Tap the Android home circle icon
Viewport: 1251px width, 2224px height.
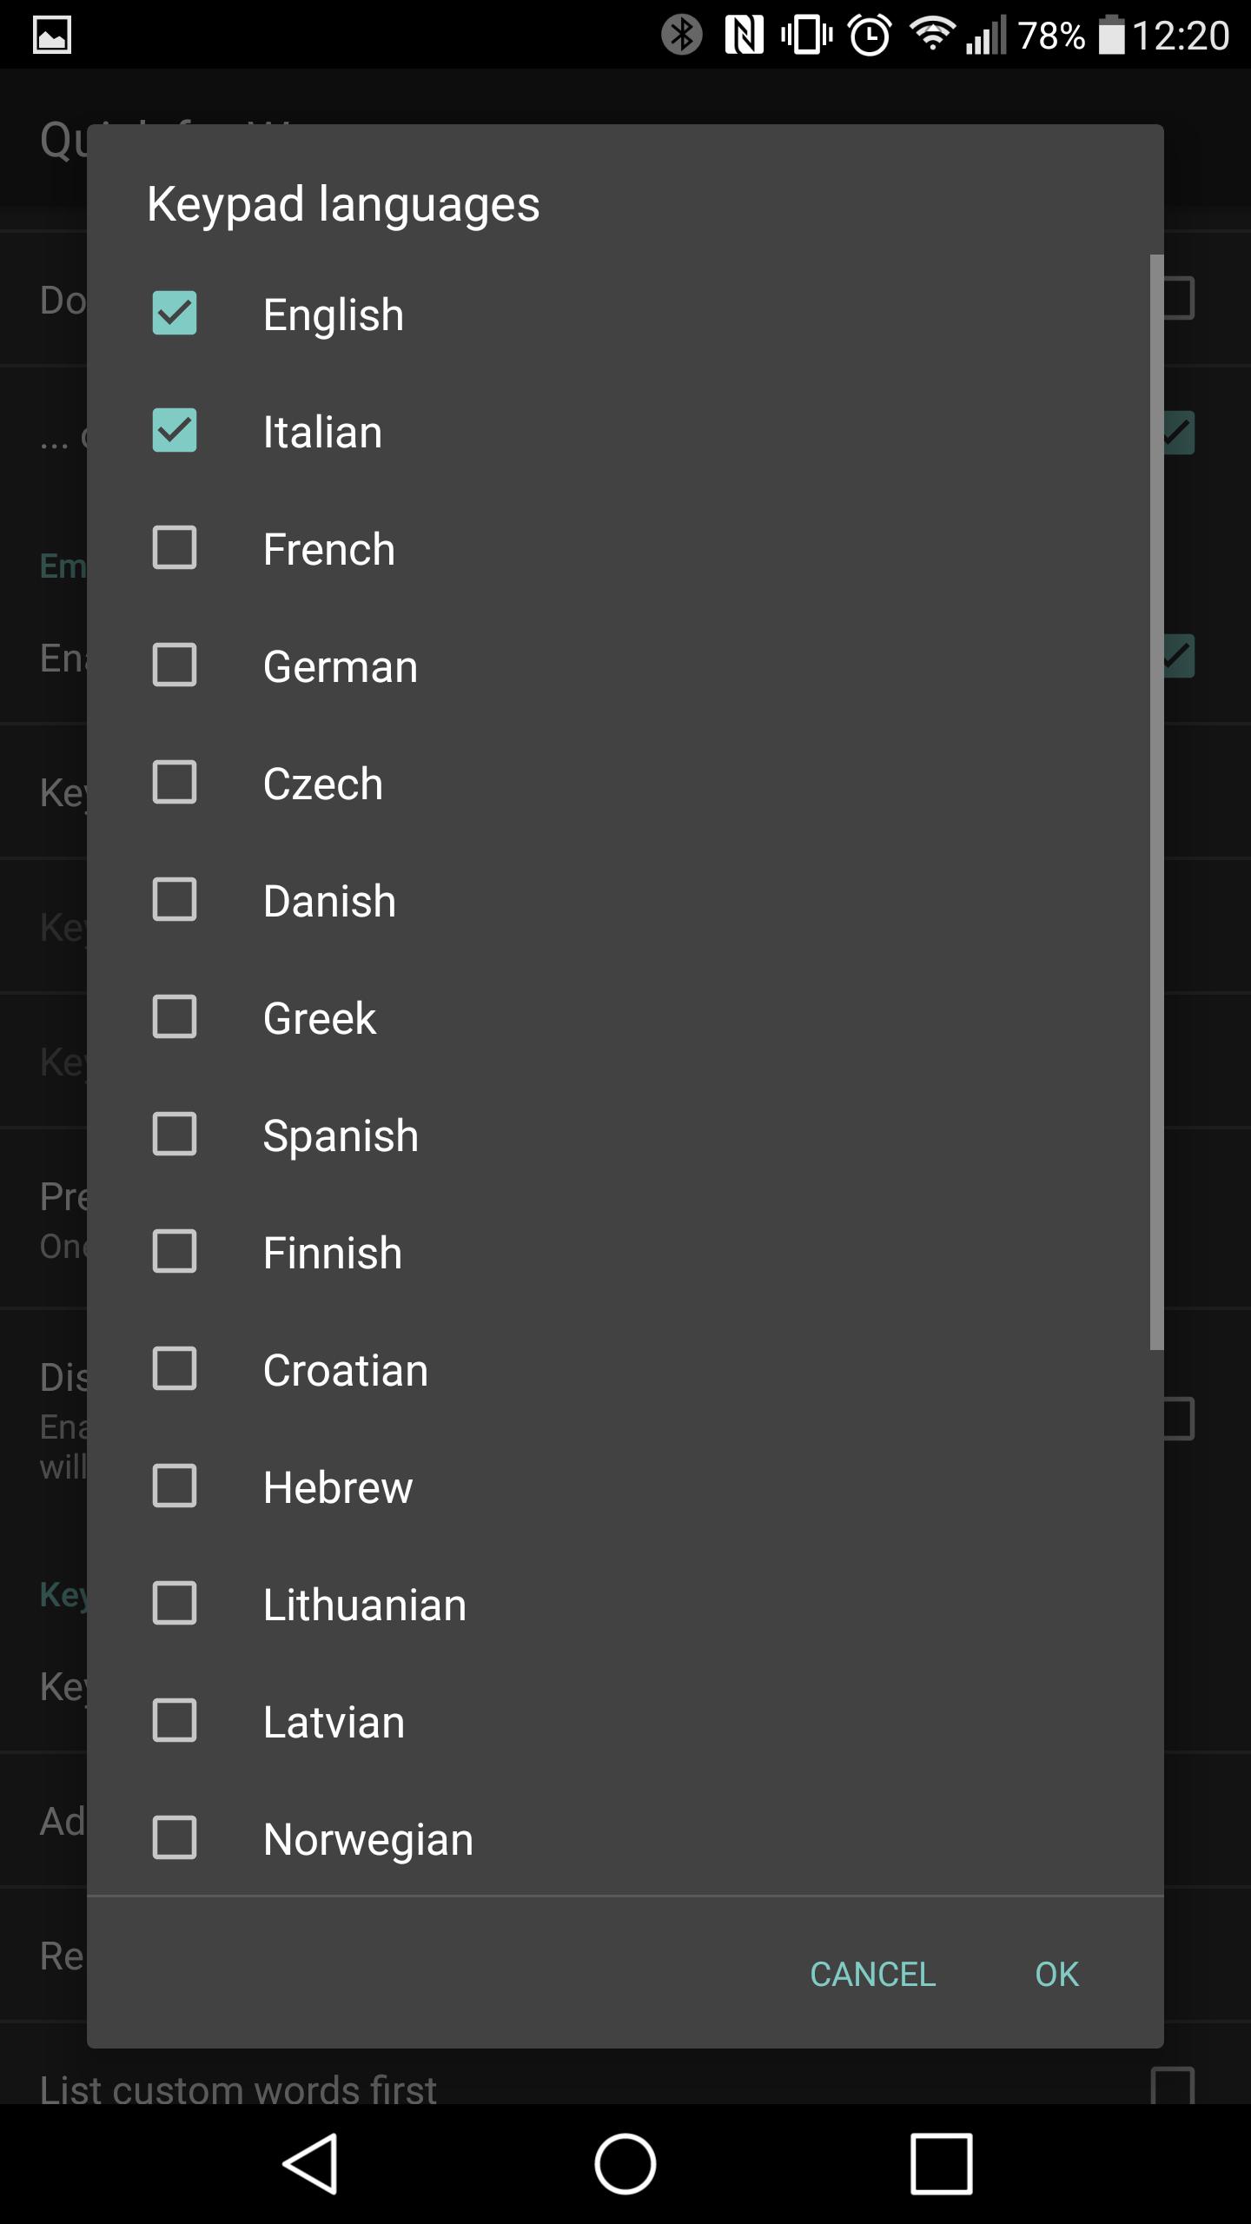(625, 2163)
